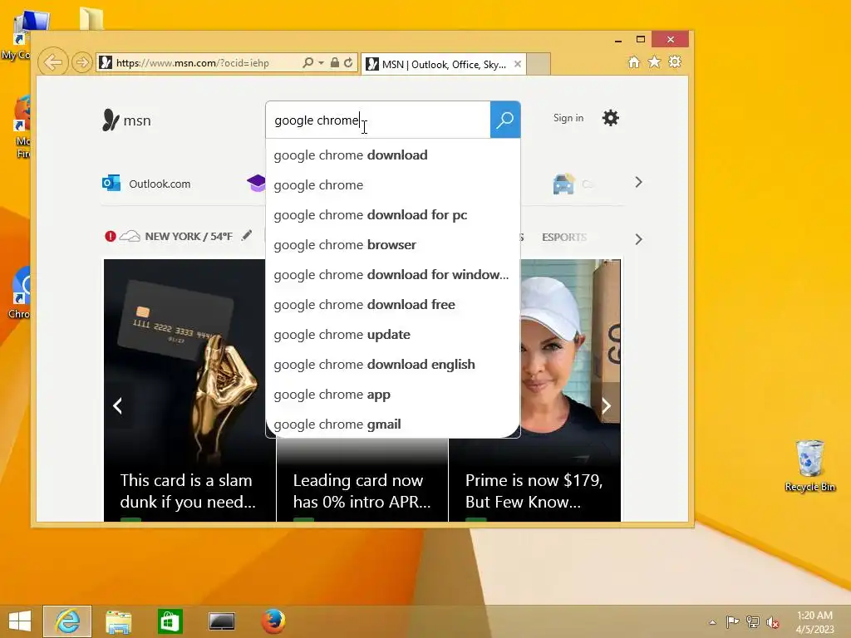This screenshot has width=851, height=638.
Task: Refresh the page using the reload icon
Action: click(348, 63)
